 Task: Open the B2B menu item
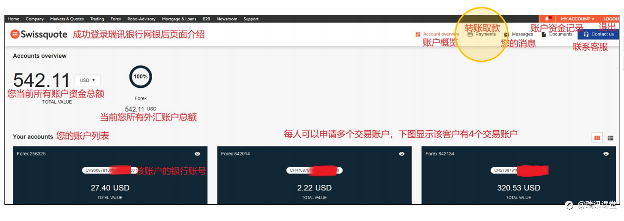pyautogui.click(x=206, y=19)
